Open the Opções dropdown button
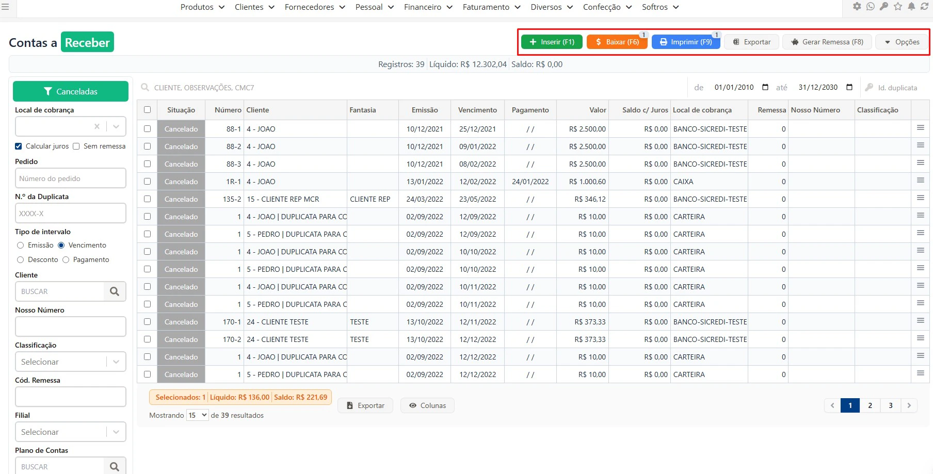 click(902, 42)
